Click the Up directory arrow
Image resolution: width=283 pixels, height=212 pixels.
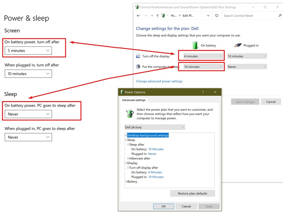[157, 16]
